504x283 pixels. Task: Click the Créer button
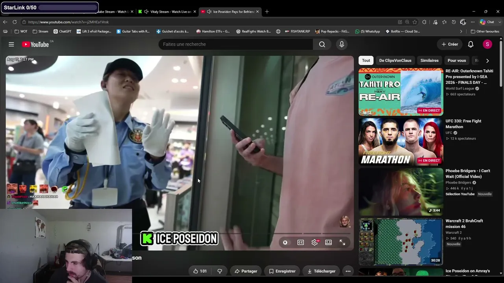pyautogui.click(x=450, y=44)
